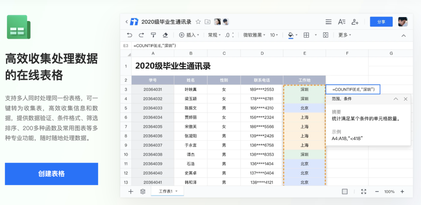This screenshot has width=421, height=205.
Task: Open the 微软雅黑 font dropdown
Action: pos(254,35)
